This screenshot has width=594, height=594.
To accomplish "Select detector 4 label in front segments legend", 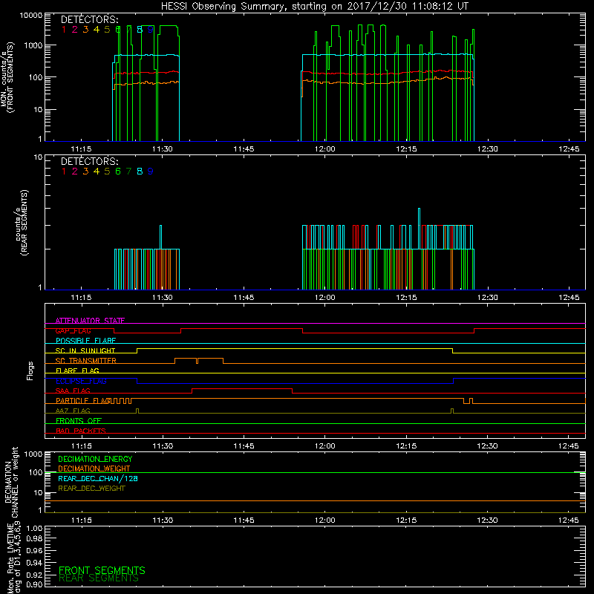I will tap(97, 29).
